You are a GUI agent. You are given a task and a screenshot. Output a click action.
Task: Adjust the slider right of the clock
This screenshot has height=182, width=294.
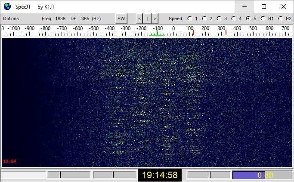coord(209,175)
